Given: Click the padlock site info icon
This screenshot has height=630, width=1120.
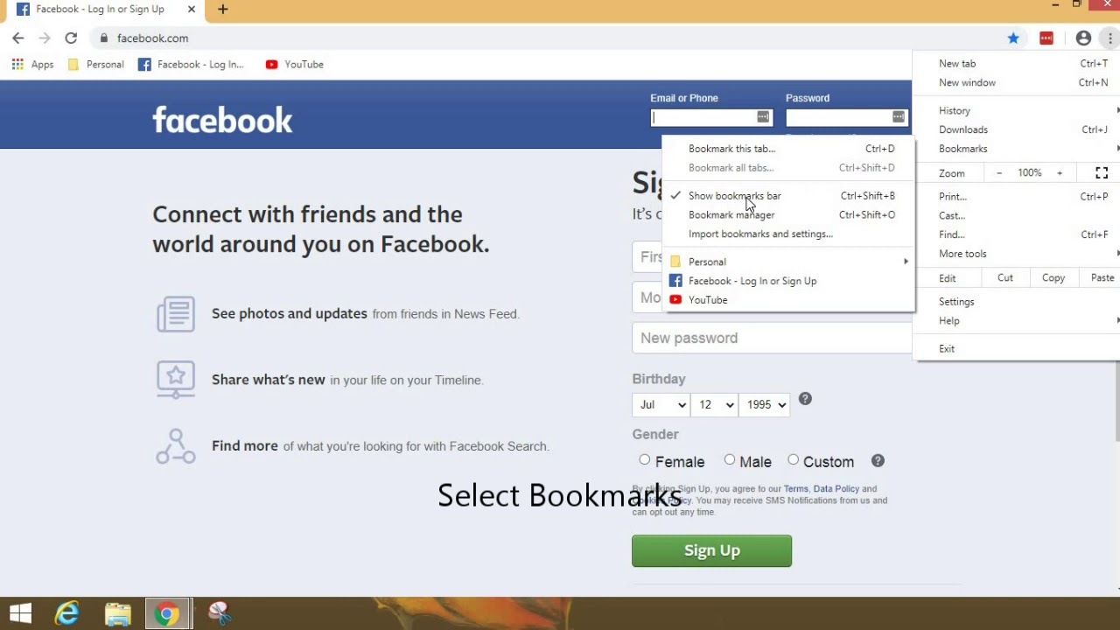Looking at the screenshot, I should pos(104,38).
